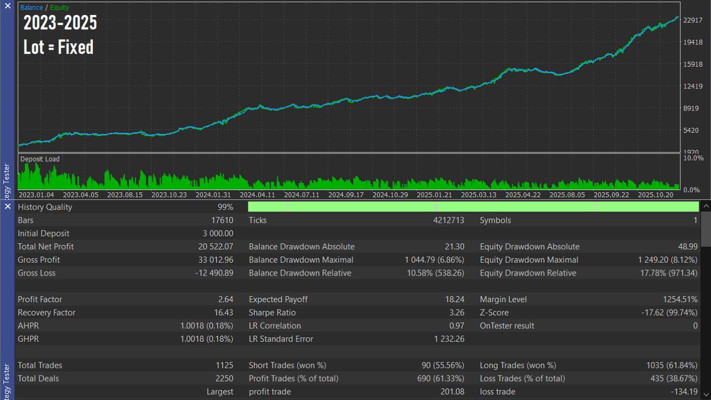
Task: Click the OnTester result label
Action: click(x=507, y=326)
